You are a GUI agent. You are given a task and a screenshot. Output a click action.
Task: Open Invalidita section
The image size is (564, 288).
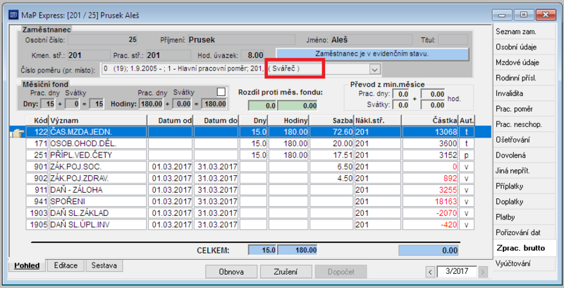524,94
